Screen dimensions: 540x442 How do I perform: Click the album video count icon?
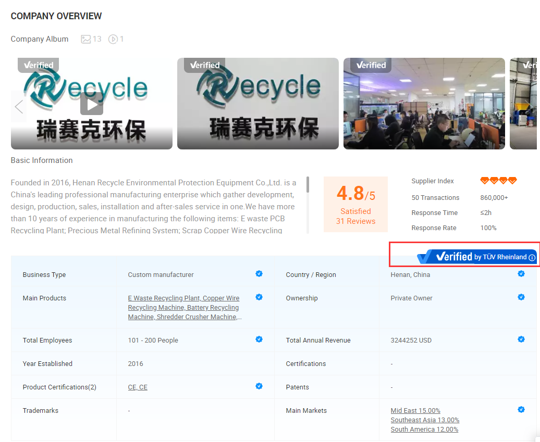pos(113,39)
